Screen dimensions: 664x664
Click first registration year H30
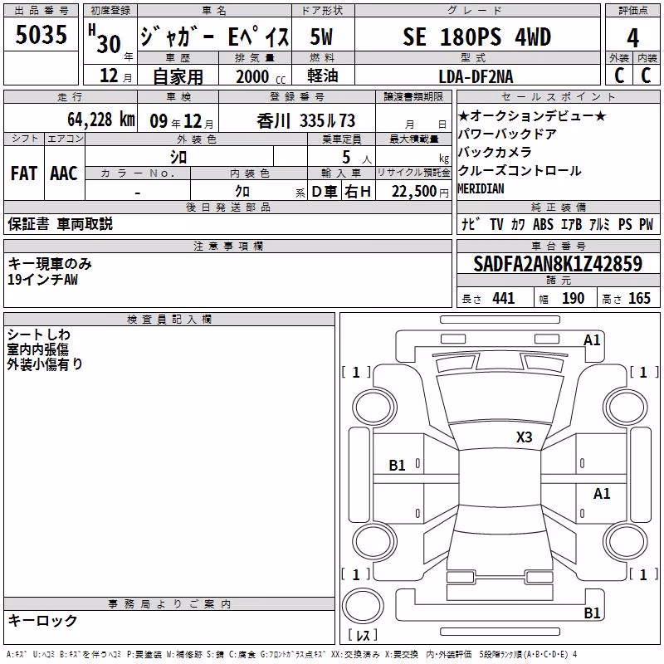pos(110,40)
